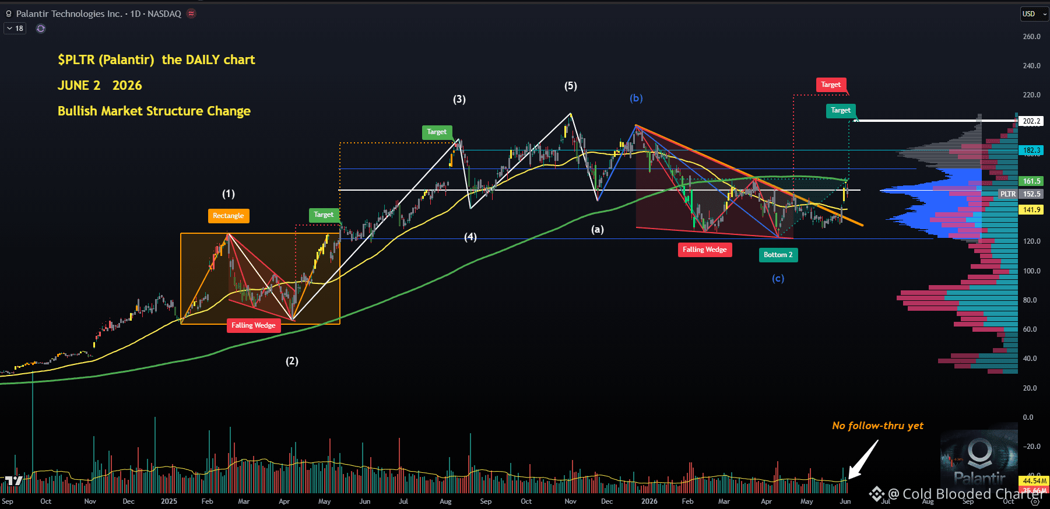Click the 100.0 price axis value
The height and width of the screenshot is (509, 1050).
(x=1031, y=271)
